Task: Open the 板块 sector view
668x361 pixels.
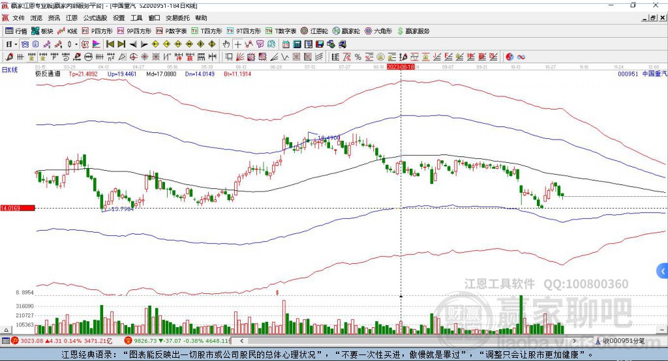Action: coord(42,31)
